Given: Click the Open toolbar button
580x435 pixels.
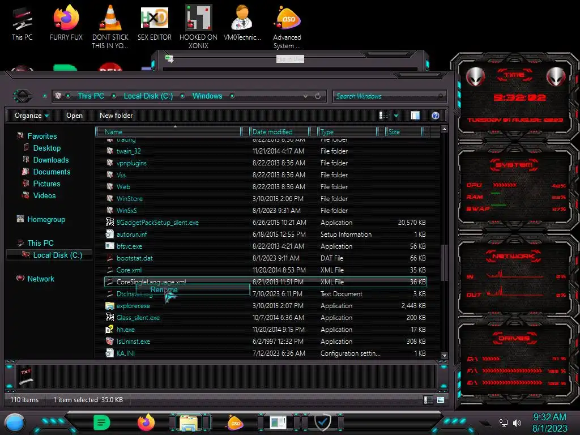Looking at the screenshot, I should click(74, 116).
